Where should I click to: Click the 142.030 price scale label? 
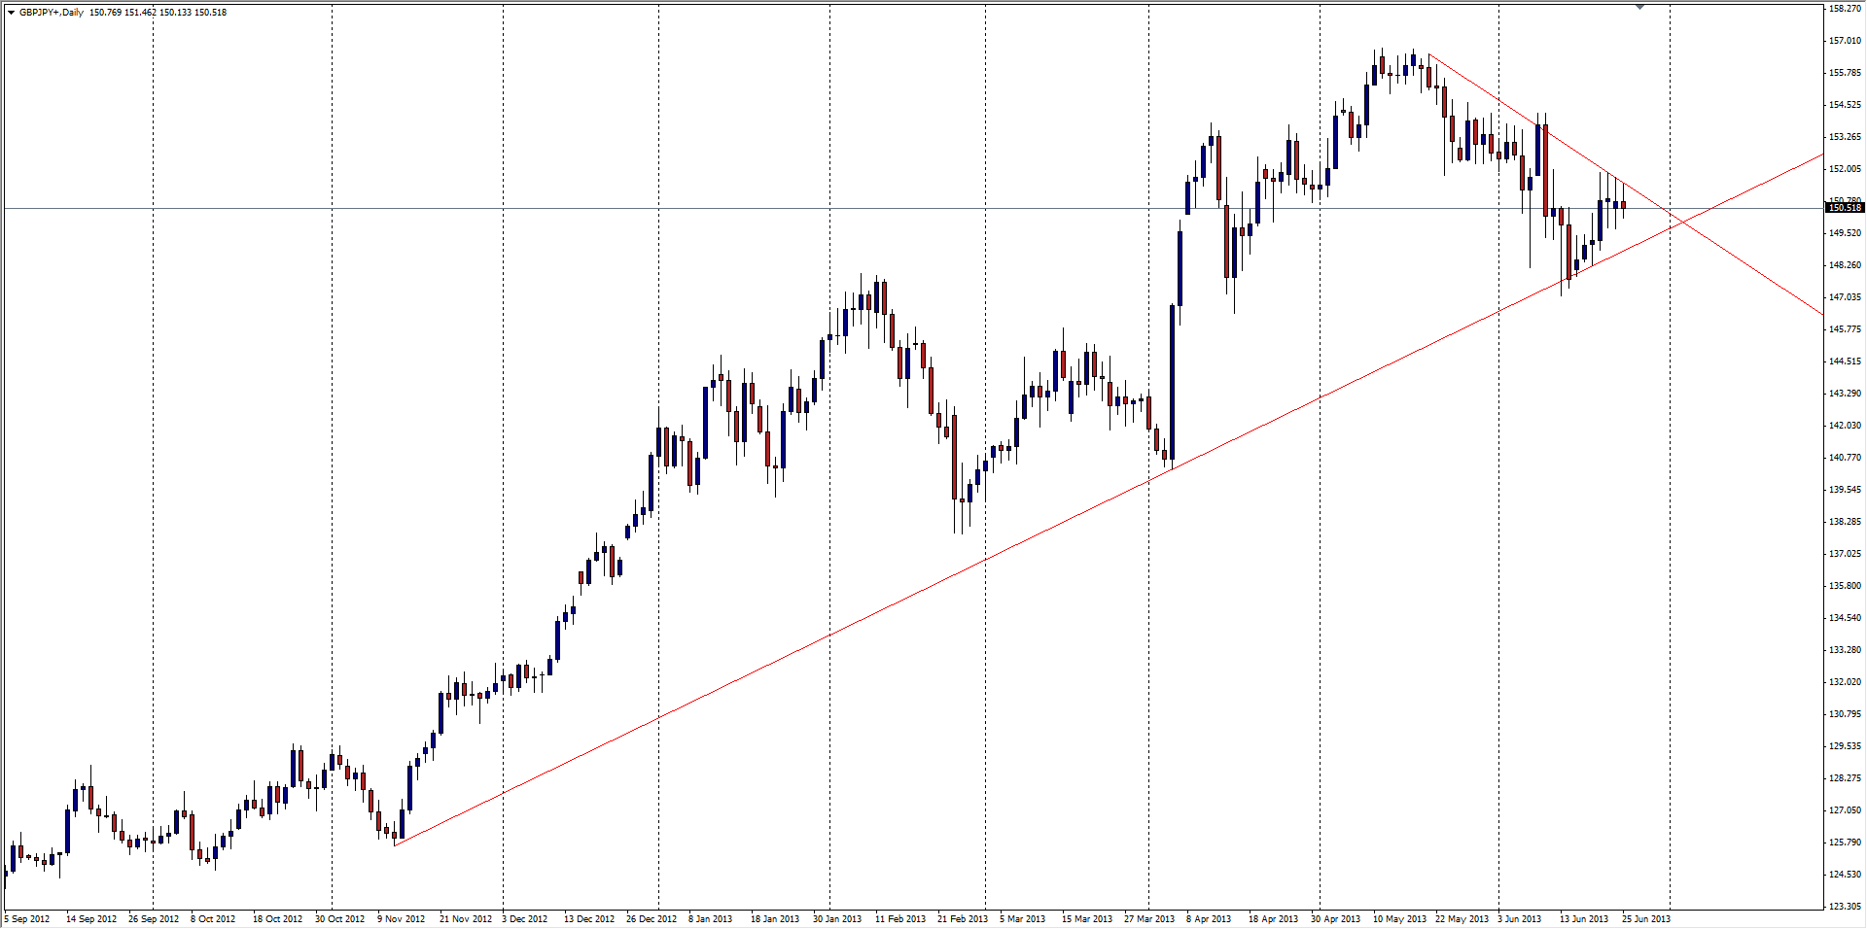[1845, 426]
